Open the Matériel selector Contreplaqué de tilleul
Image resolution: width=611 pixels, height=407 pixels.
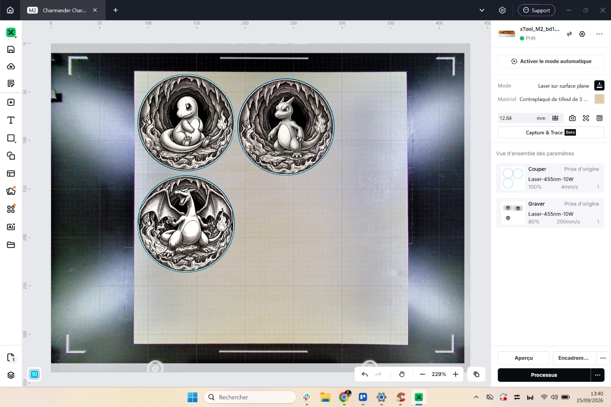(554, 99)
